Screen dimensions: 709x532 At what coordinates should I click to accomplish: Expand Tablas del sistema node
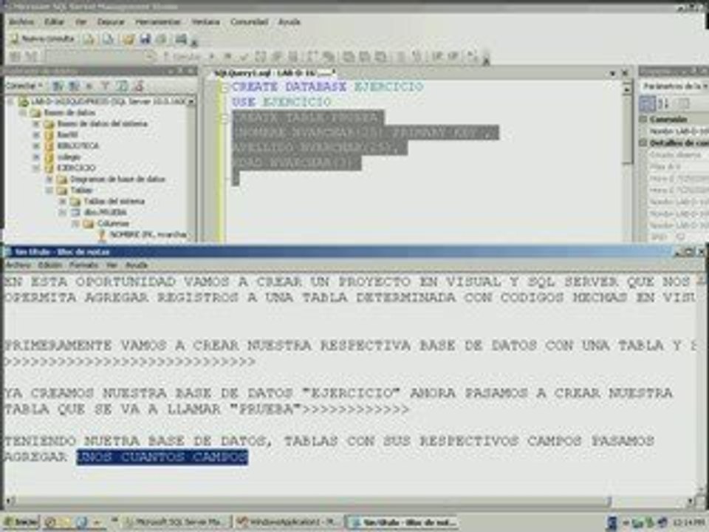tap(62, 201)
